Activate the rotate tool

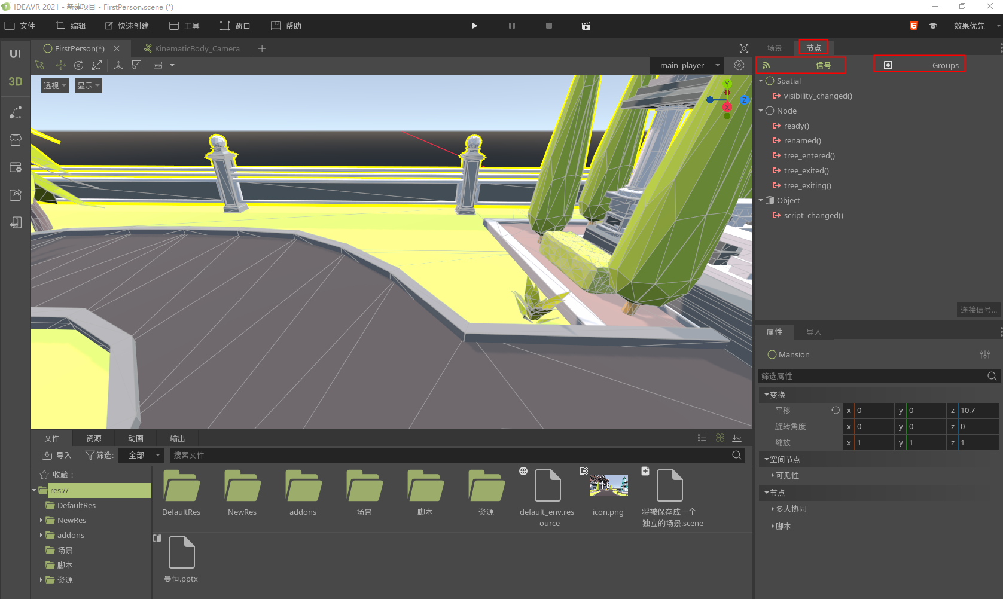pos(78,65)
